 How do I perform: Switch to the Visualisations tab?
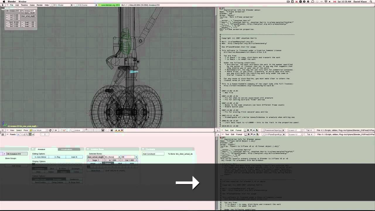[x=67, y=149]
